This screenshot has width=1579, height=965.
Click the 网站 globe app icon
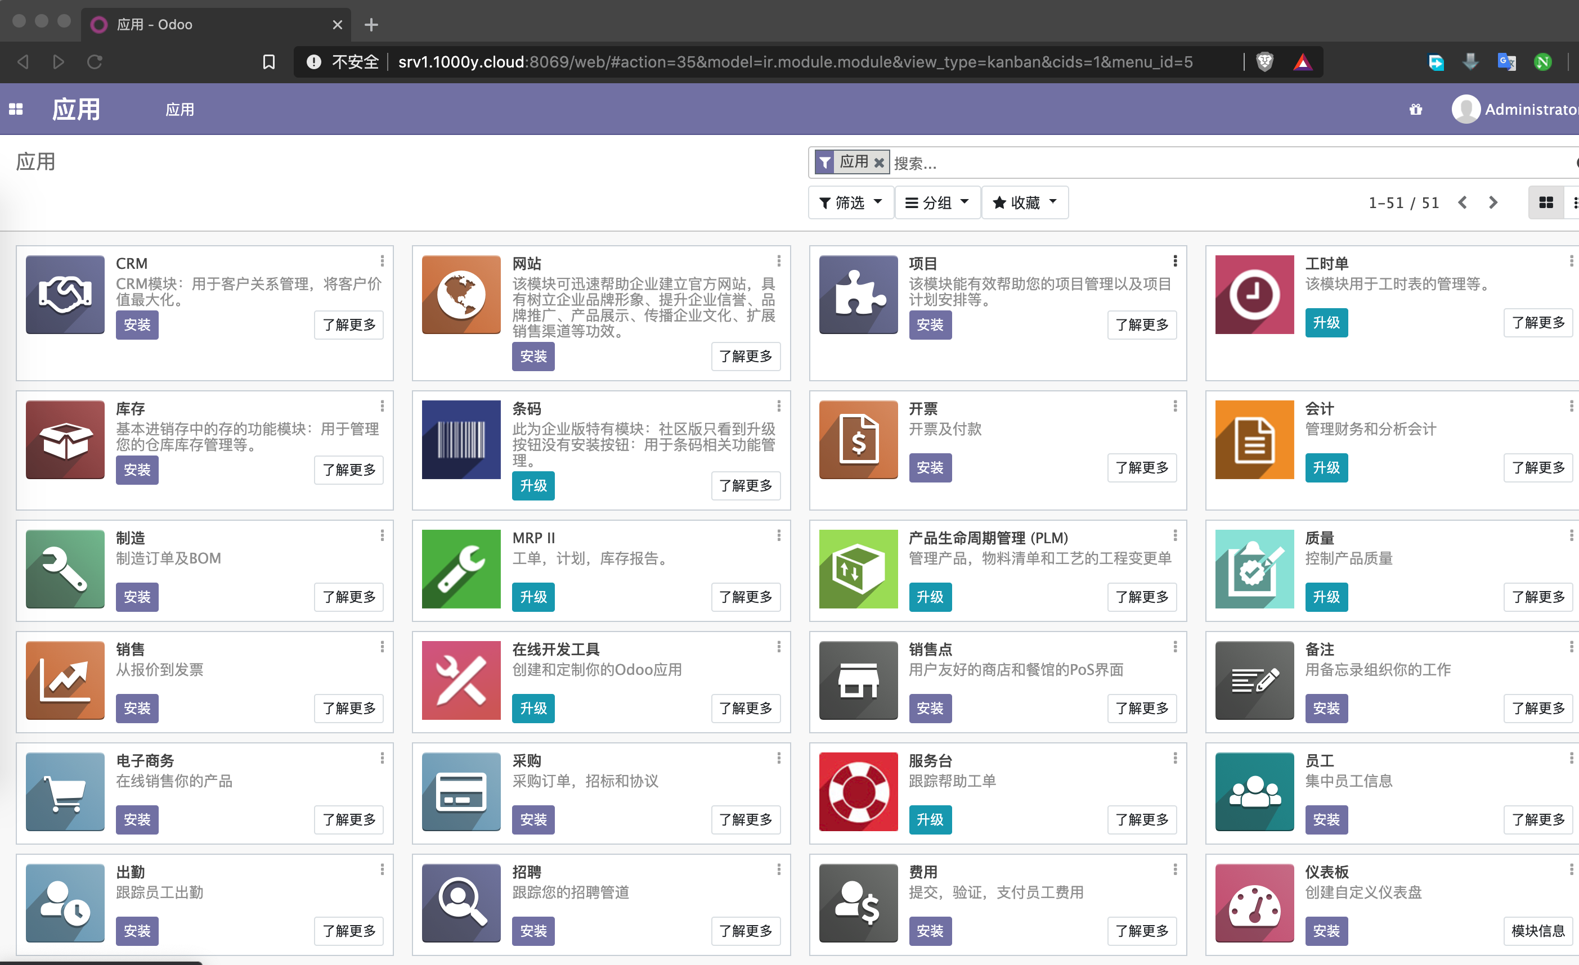tap(461, 295)
